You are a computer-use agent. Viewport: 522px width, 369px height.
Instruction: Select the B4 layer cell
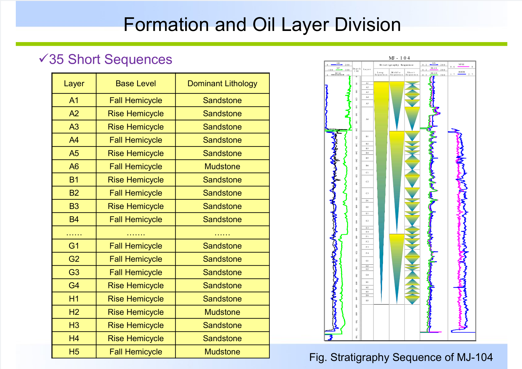pos(74,219)
